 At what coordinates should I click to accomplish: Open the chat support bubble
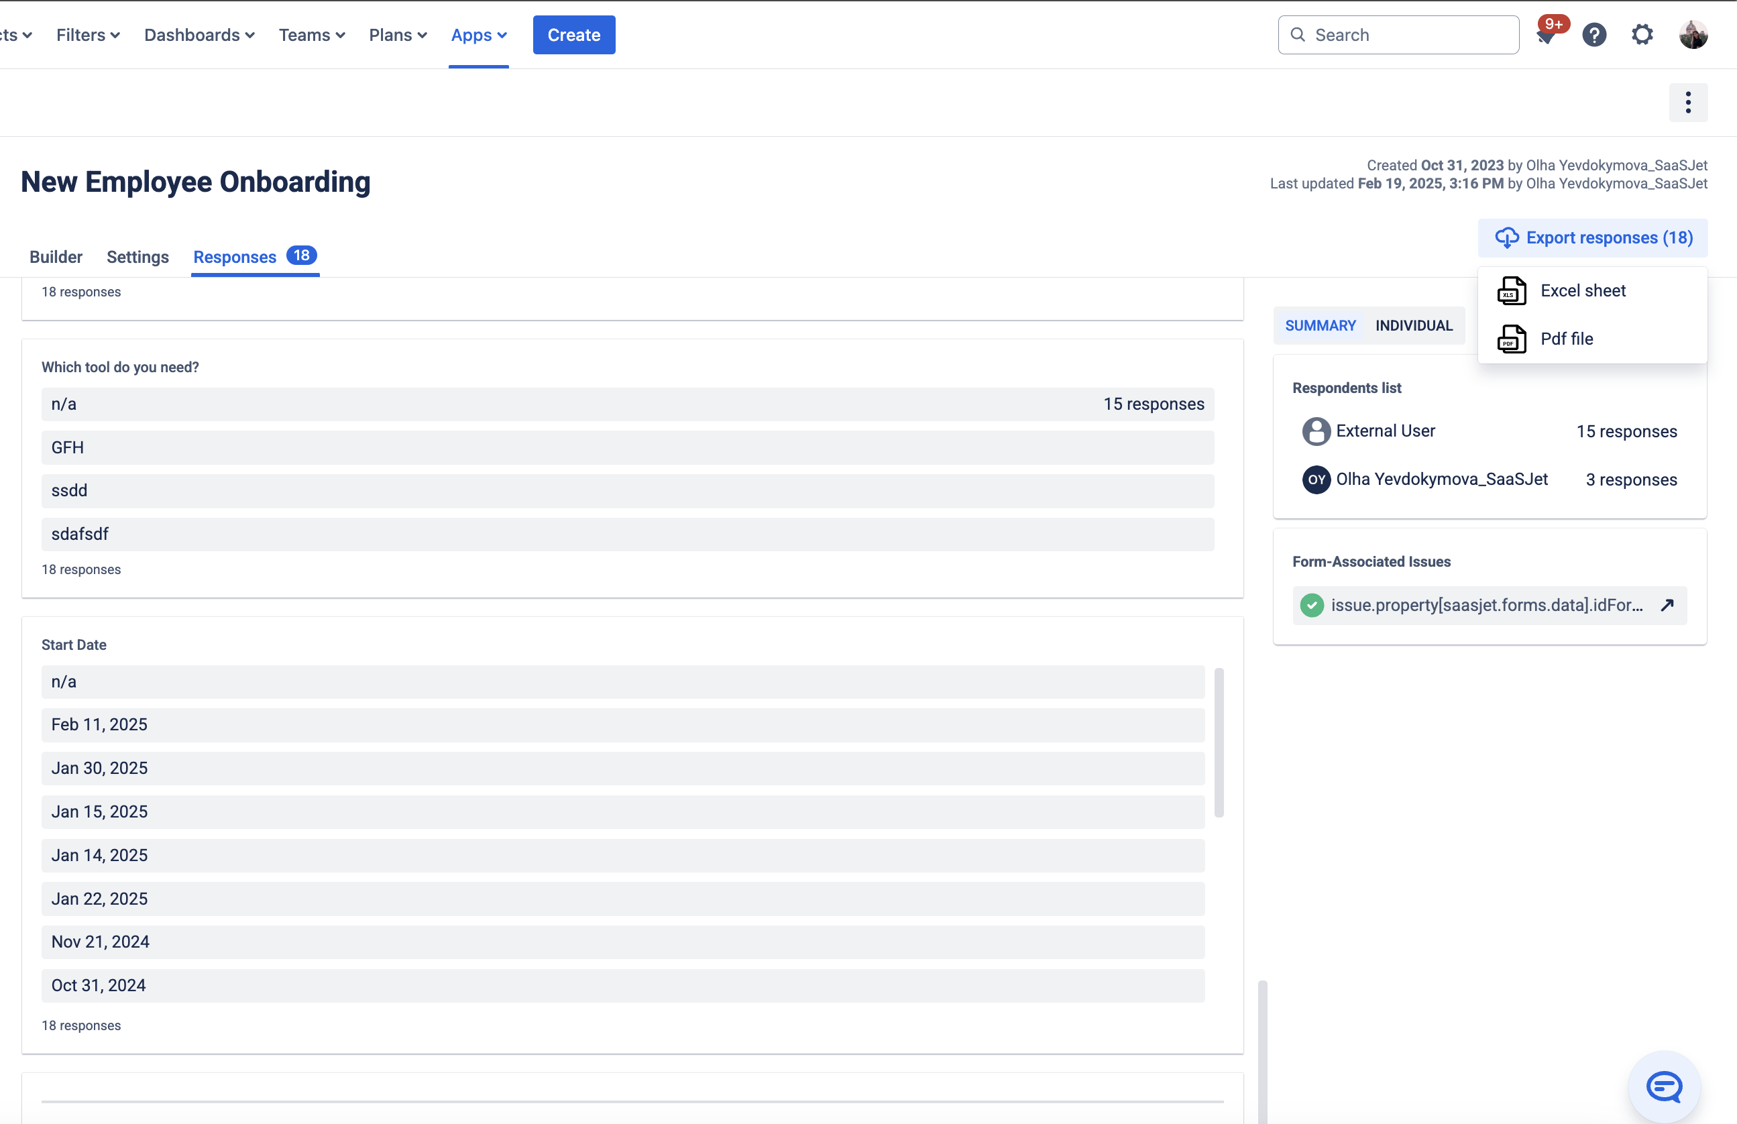coord(1664,1086)
